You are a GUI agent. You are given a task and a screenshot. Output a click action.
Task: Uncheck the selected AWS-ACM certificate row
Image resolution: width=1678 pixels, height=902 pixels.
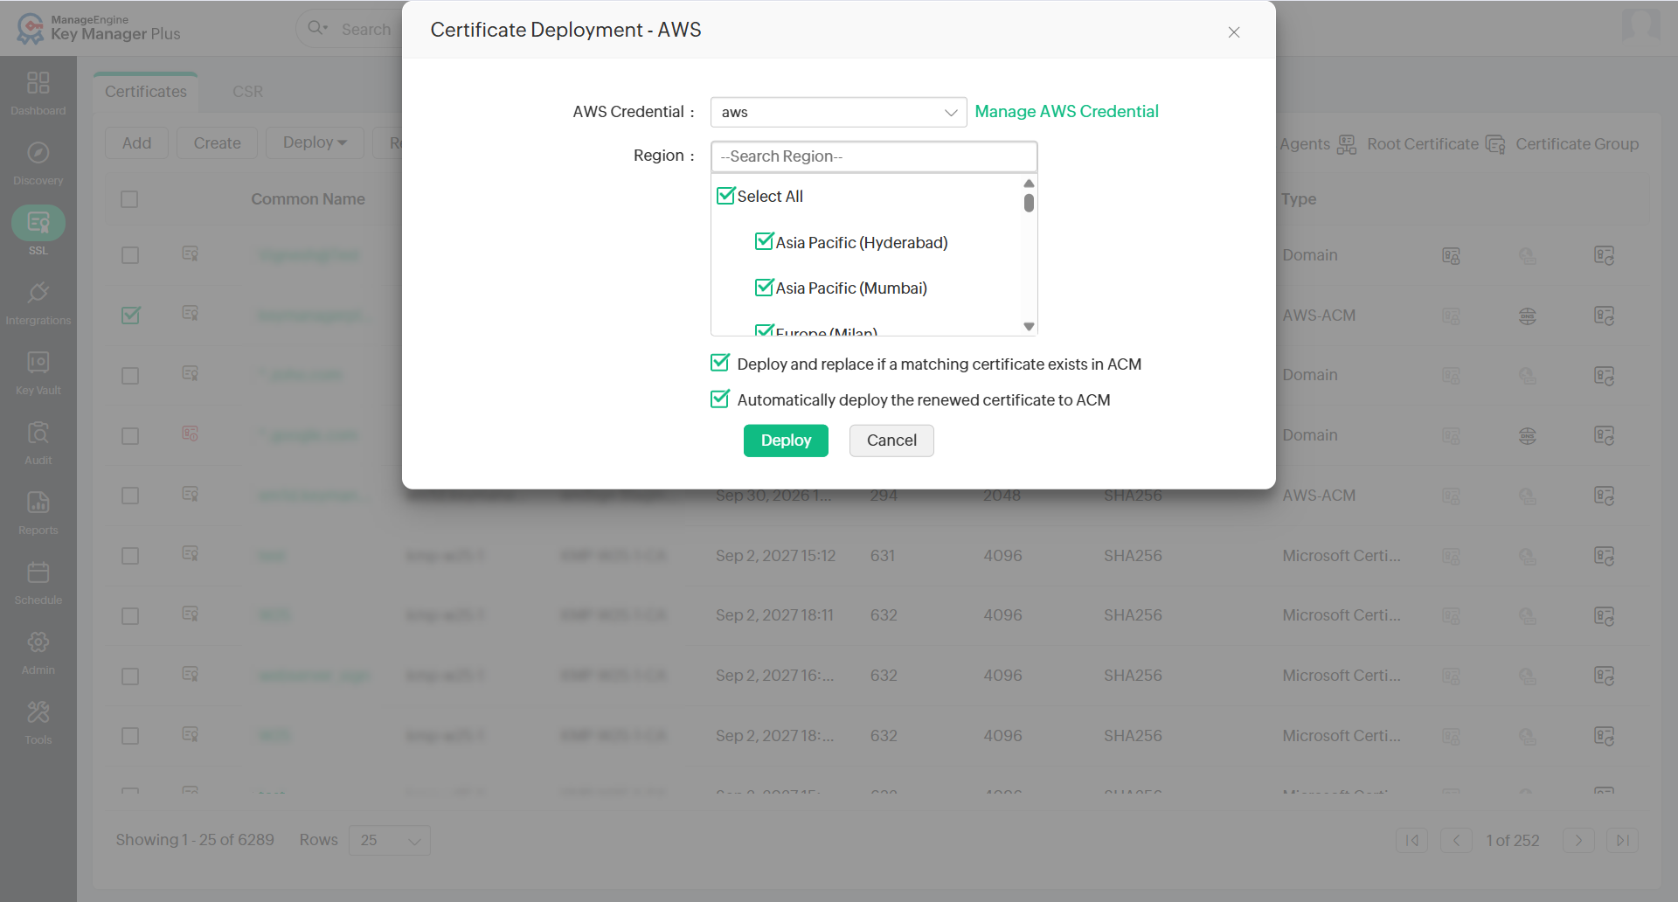130,315
